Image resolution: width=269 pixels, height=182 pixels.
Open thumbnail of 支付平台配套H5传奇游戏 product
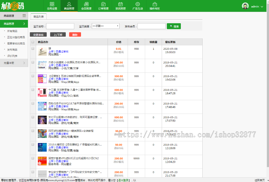click(42, 120)
